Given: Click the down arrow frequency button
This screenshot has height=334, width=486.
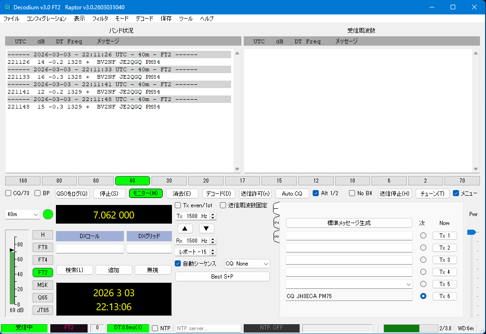Looking at the screenshot, I should click(x=206, y=228).
